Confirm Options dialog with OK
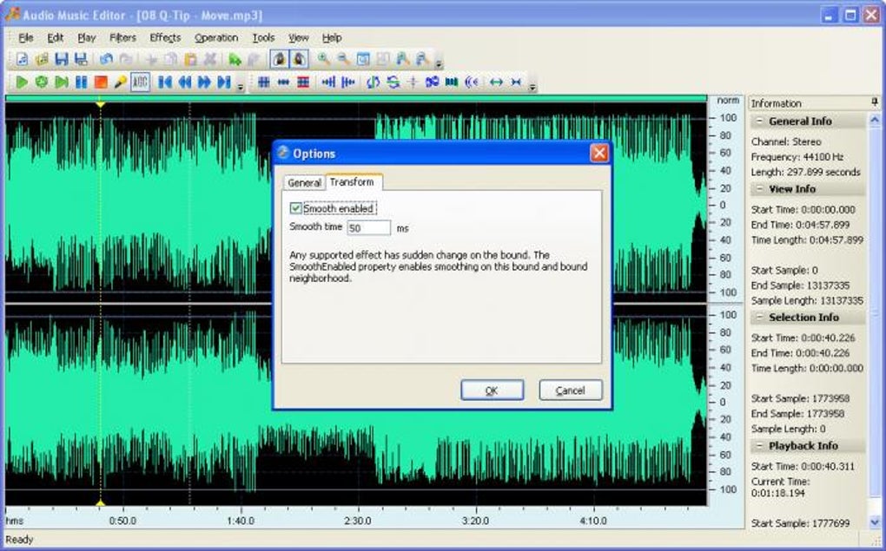Image resolution: width=886 pixels, height=551 pixels. tap(492, 390)
